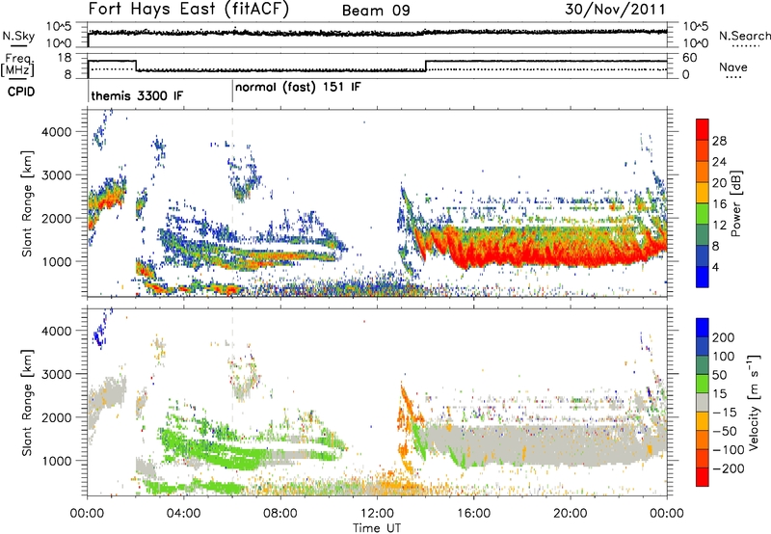Click the 'Velocity [m s-1]' colorbar label
The image size is (771, 534).
pyautogui.click(x=753, y=402)
